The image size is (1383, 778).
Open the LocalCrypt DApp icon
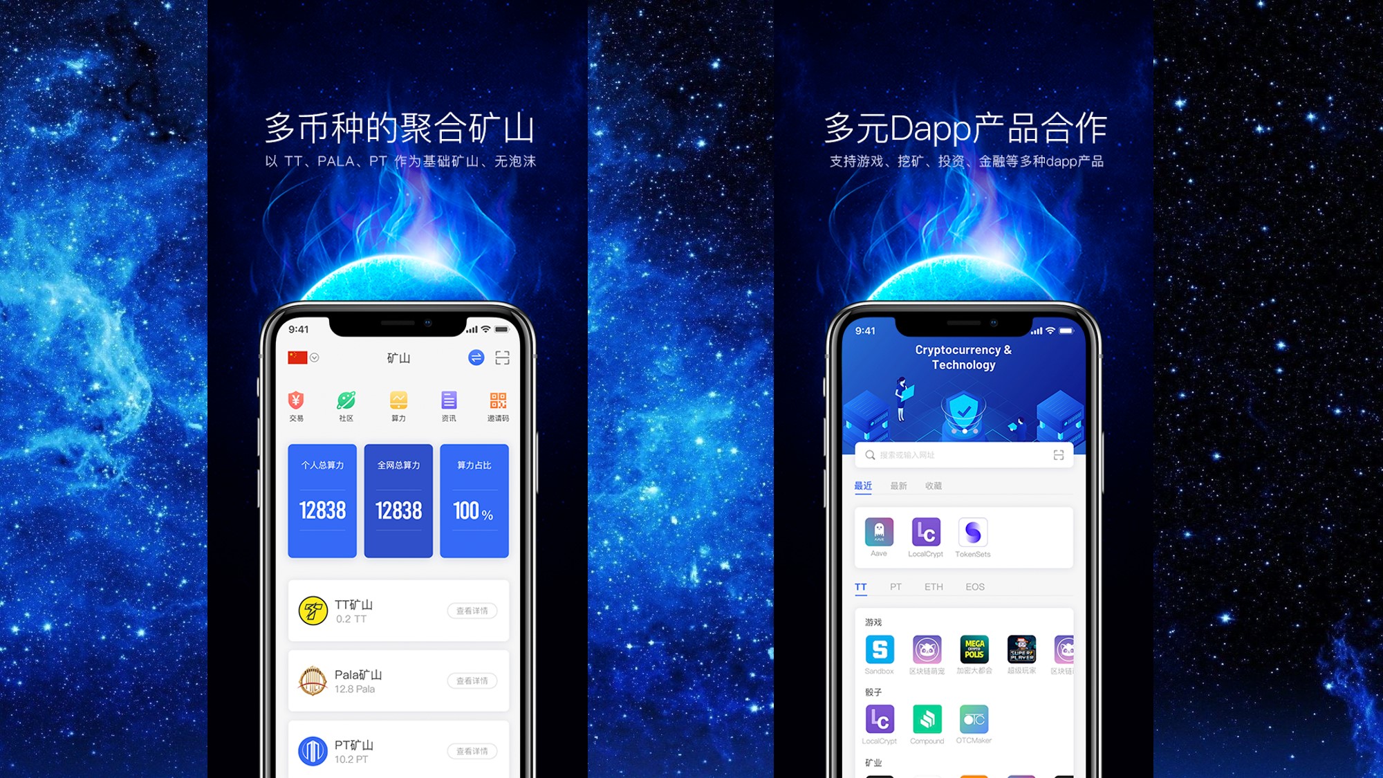pyautogui.click(x=925, y=533)
